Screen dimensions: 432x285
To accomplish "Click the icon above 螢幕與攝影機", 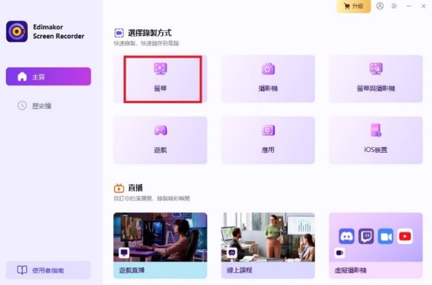I will (376, 69).
